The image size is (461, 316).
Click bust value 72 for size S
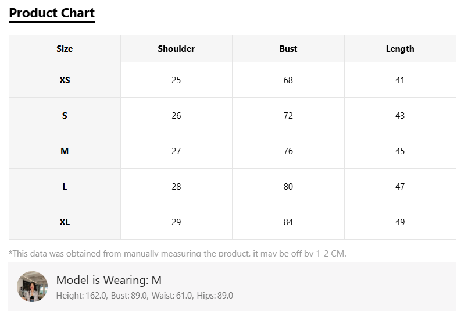tap(288, 116)
